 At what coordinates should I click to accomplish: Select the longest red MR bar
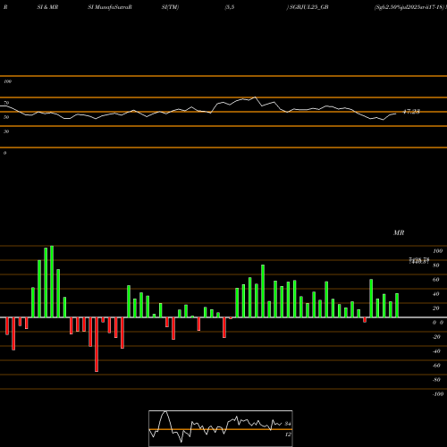pos(97,344)
